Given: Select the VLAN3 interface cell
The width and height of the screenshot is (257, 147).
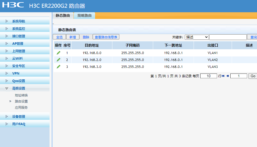Looking at the screenshot, I should [213, 67].
